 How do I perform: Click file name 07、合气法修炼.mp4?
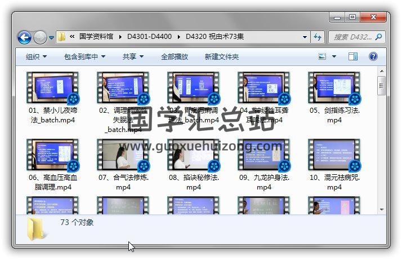[x=123, y=182]
